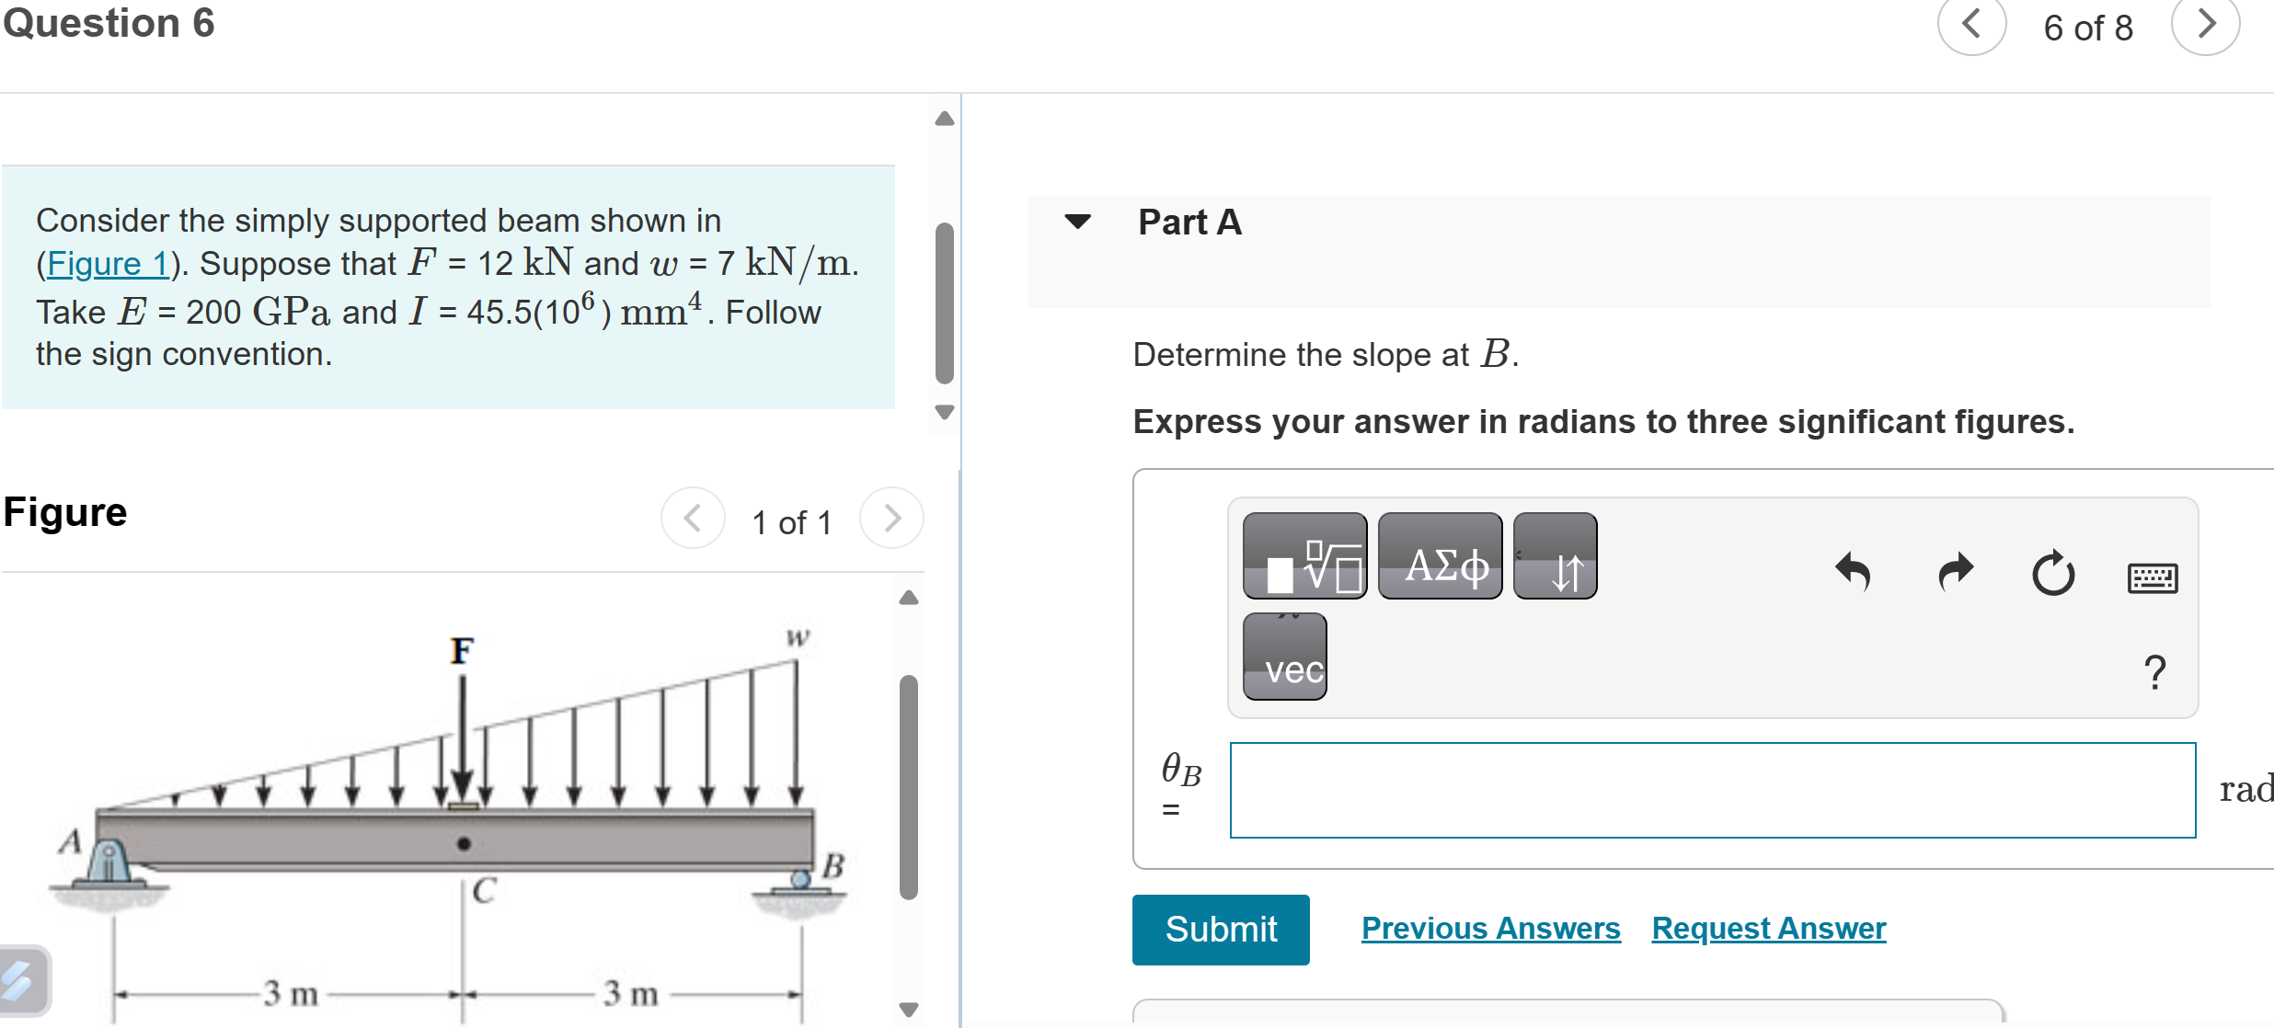Collapse the Part A section
Viewport: 2274px width, 1028px height.
1078,222
